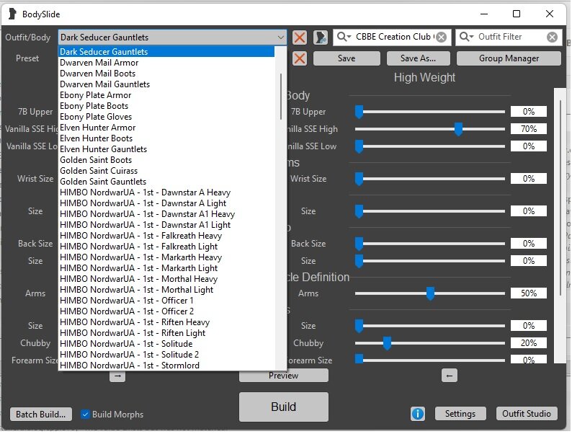This screenshot has height=434, width=572.
Task: Edit the Vanilla SSE High 70% value field
Action: tap(529, 129)
